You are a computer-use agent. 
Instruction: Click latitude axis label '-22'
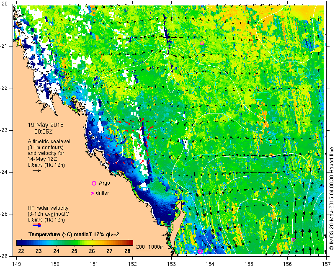pyautogui.click(x=4, y=88)
